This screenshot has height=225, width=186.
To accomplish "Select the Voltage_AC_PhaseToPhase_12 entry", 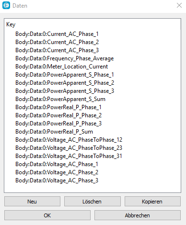I will (x=69, y=140).
